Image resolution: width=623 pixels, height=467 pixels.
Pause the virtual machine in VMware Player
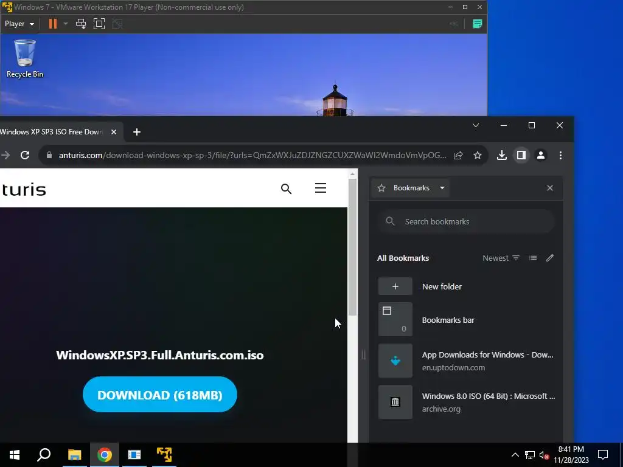coord(52,24)
